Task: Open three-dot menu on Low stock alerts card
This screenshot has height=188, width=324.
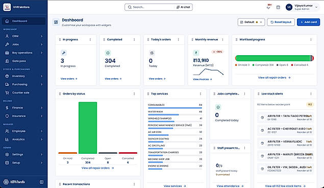Action: (311, 93)
